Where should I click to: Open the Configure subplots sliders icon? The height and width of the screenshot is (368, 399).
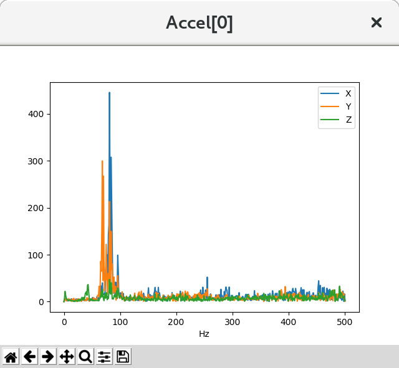[104, 357]
